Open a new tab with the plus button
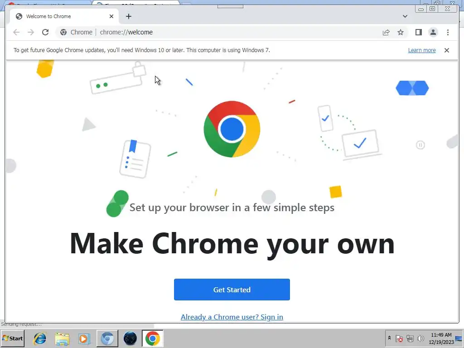The image size is (464, 348). (128, 16)
